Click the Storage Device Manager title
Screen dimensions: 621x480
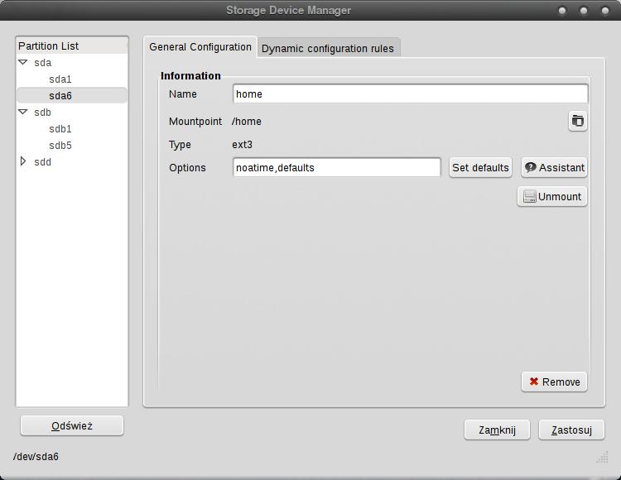click(x=288, y=10)
